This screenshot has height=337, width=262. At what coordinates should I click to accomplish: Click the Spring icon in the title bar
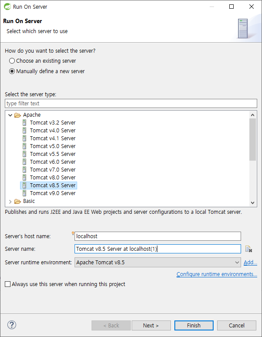[7, 7]
